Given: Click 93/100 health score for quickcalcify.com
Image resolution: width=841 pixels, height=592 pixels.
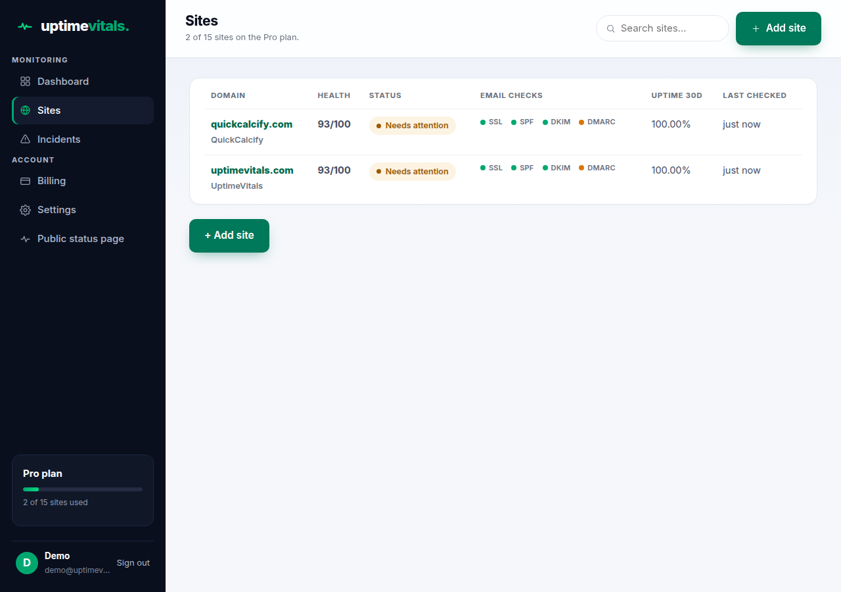Looking at the screenshot, I should [x=334, y=124].
